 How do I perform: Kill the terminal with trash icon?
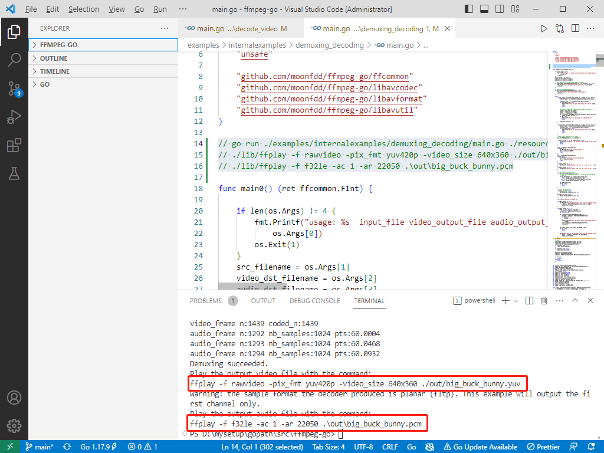tap(543, 300)
